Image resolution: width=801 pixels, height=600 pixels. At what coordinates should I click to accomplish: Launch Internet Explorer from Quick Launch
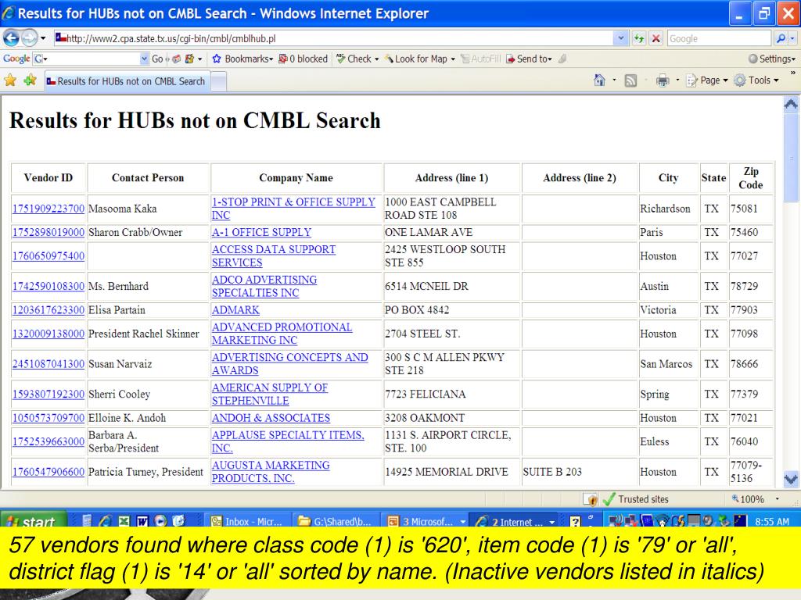click(x=106, y=521)
